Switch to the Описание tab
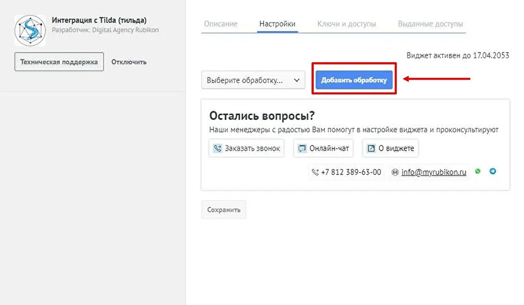 [x=221, y=24]
